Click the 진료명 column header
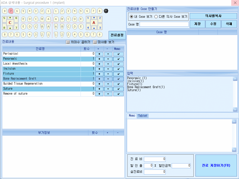239x179 pixels. point(42,49)
